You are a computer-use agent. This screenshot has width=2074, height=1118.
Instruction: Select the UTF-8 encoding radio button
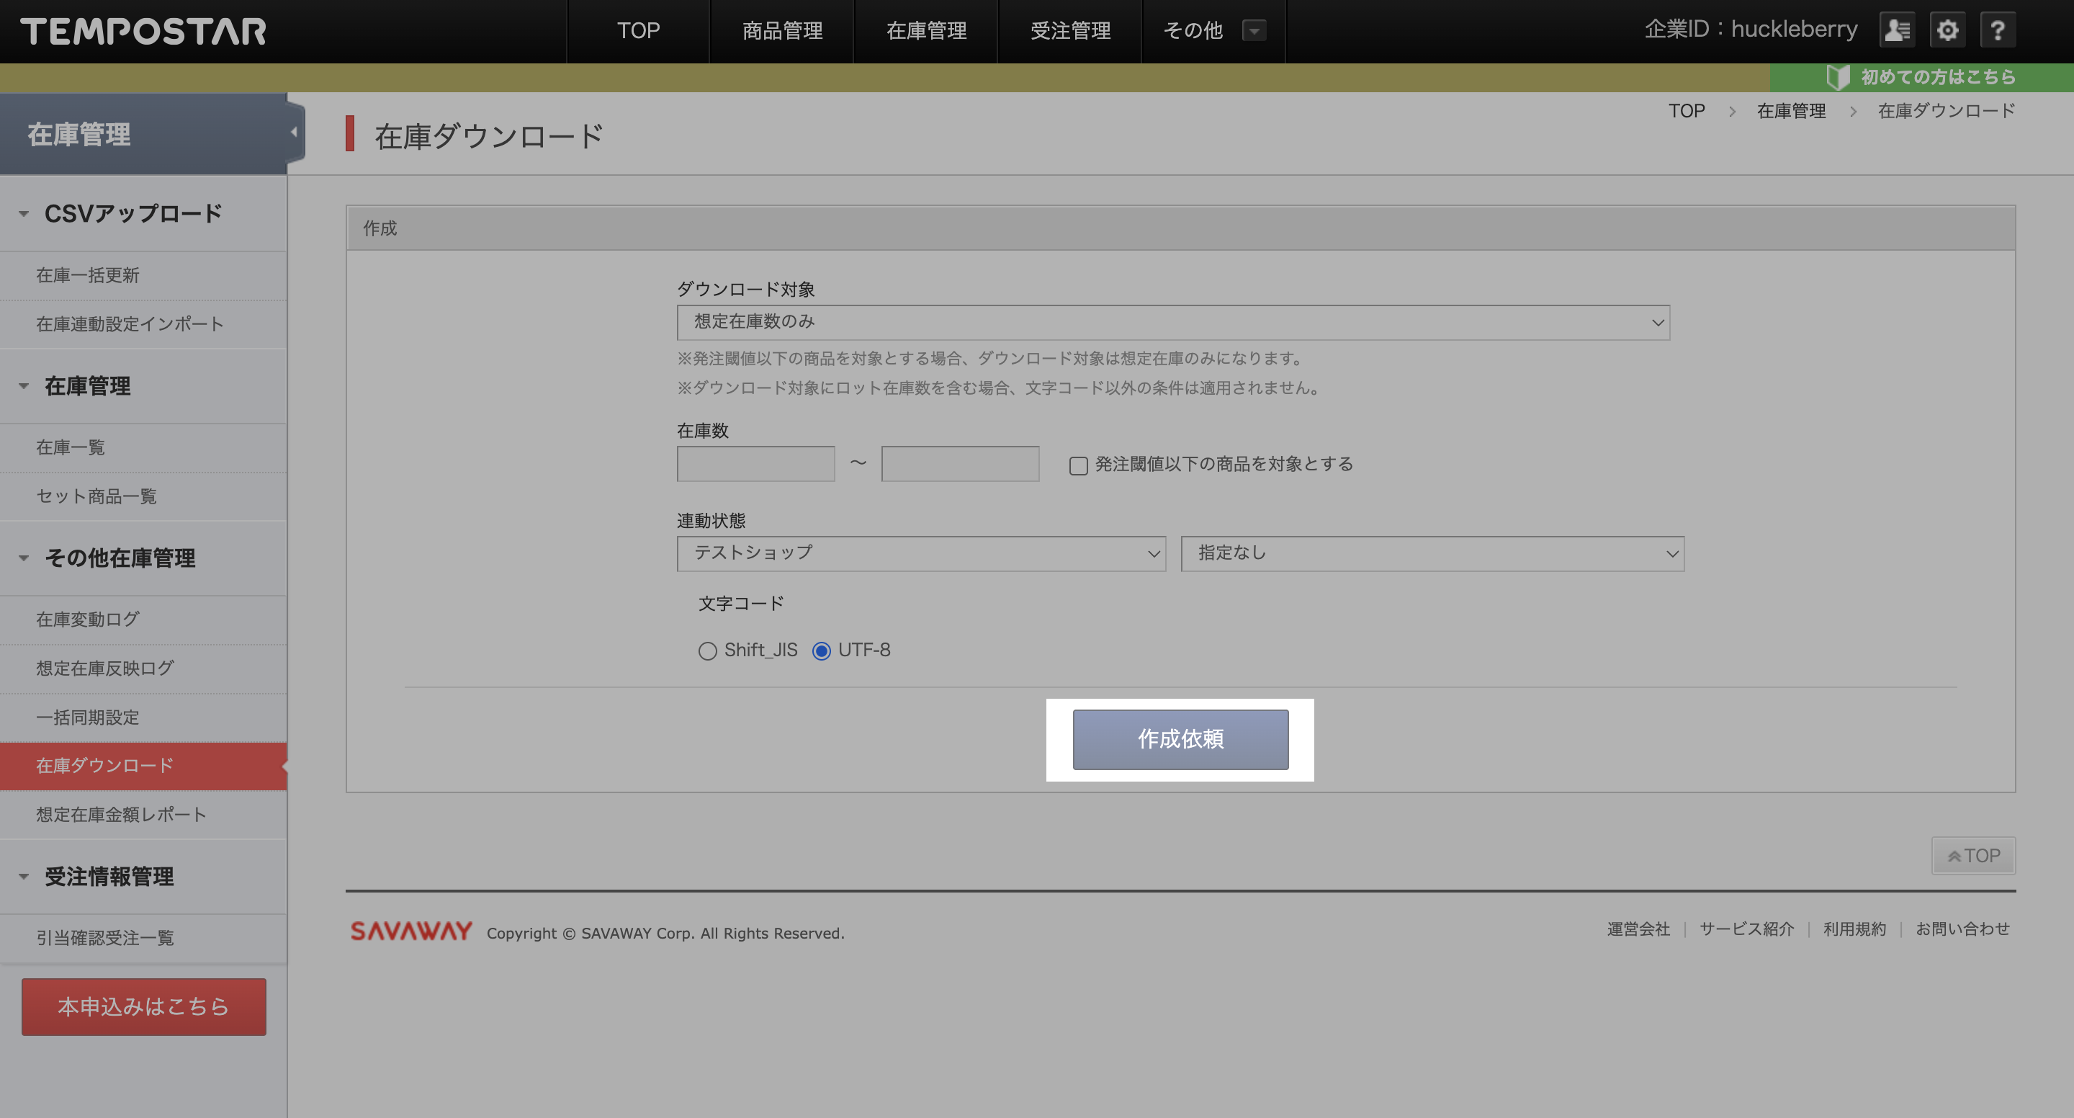coord(821,650)
